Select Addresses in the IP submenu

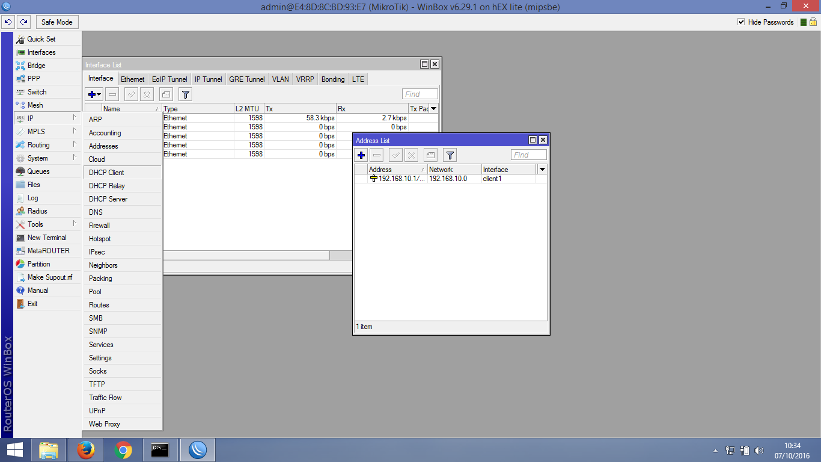123,146
